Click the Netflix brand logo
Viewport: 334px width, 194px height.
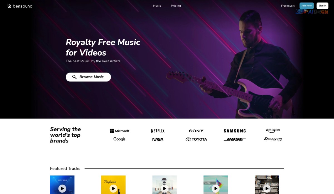158,131
